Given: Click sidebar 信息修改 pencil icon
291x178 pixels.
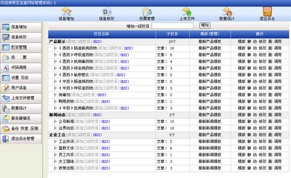Looking at the screenshot, I should click(6, 37).
